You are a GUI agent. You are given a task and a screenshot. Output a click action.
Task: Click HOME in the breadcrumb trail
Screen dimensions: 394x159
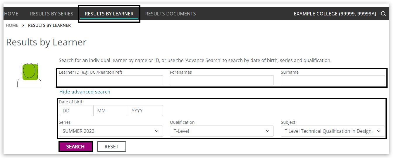[x=12, y=25]
